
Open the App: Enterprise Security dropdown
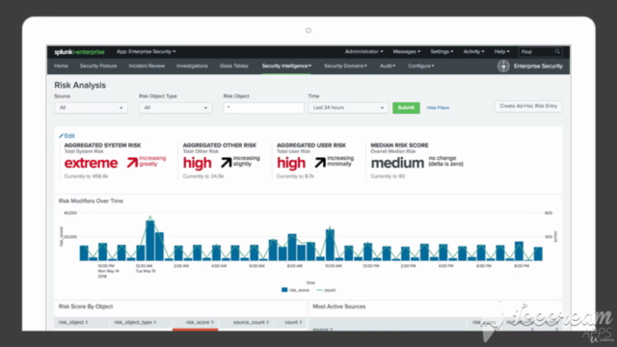(x=146, y=51)
